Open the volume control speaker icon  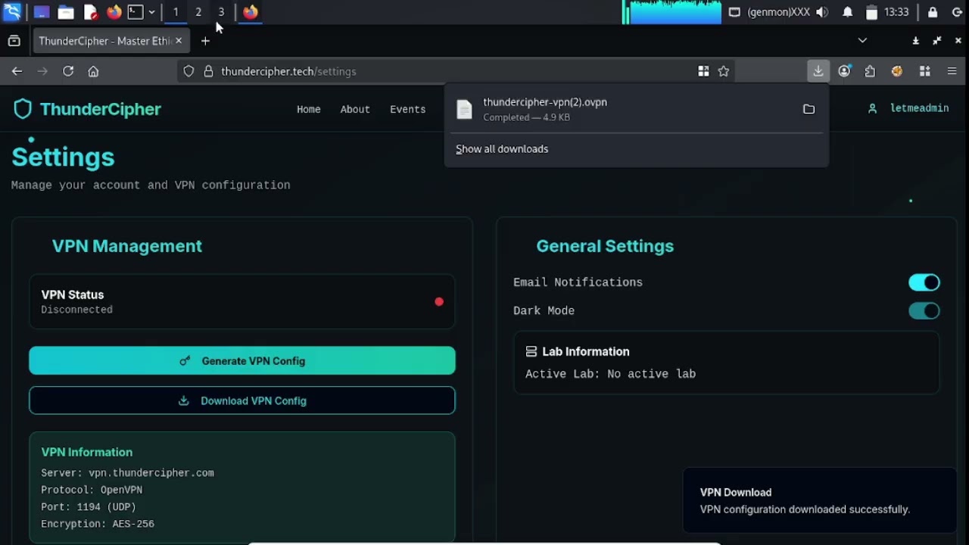point(822,12)
